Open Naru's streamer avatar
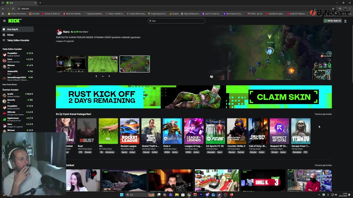This screenshot has height=198, width=353. click(59, 32)
